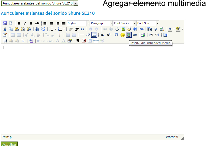Click inside the editor text area
The height and width of the screenshot is (146, 206).
click(92, 89)
